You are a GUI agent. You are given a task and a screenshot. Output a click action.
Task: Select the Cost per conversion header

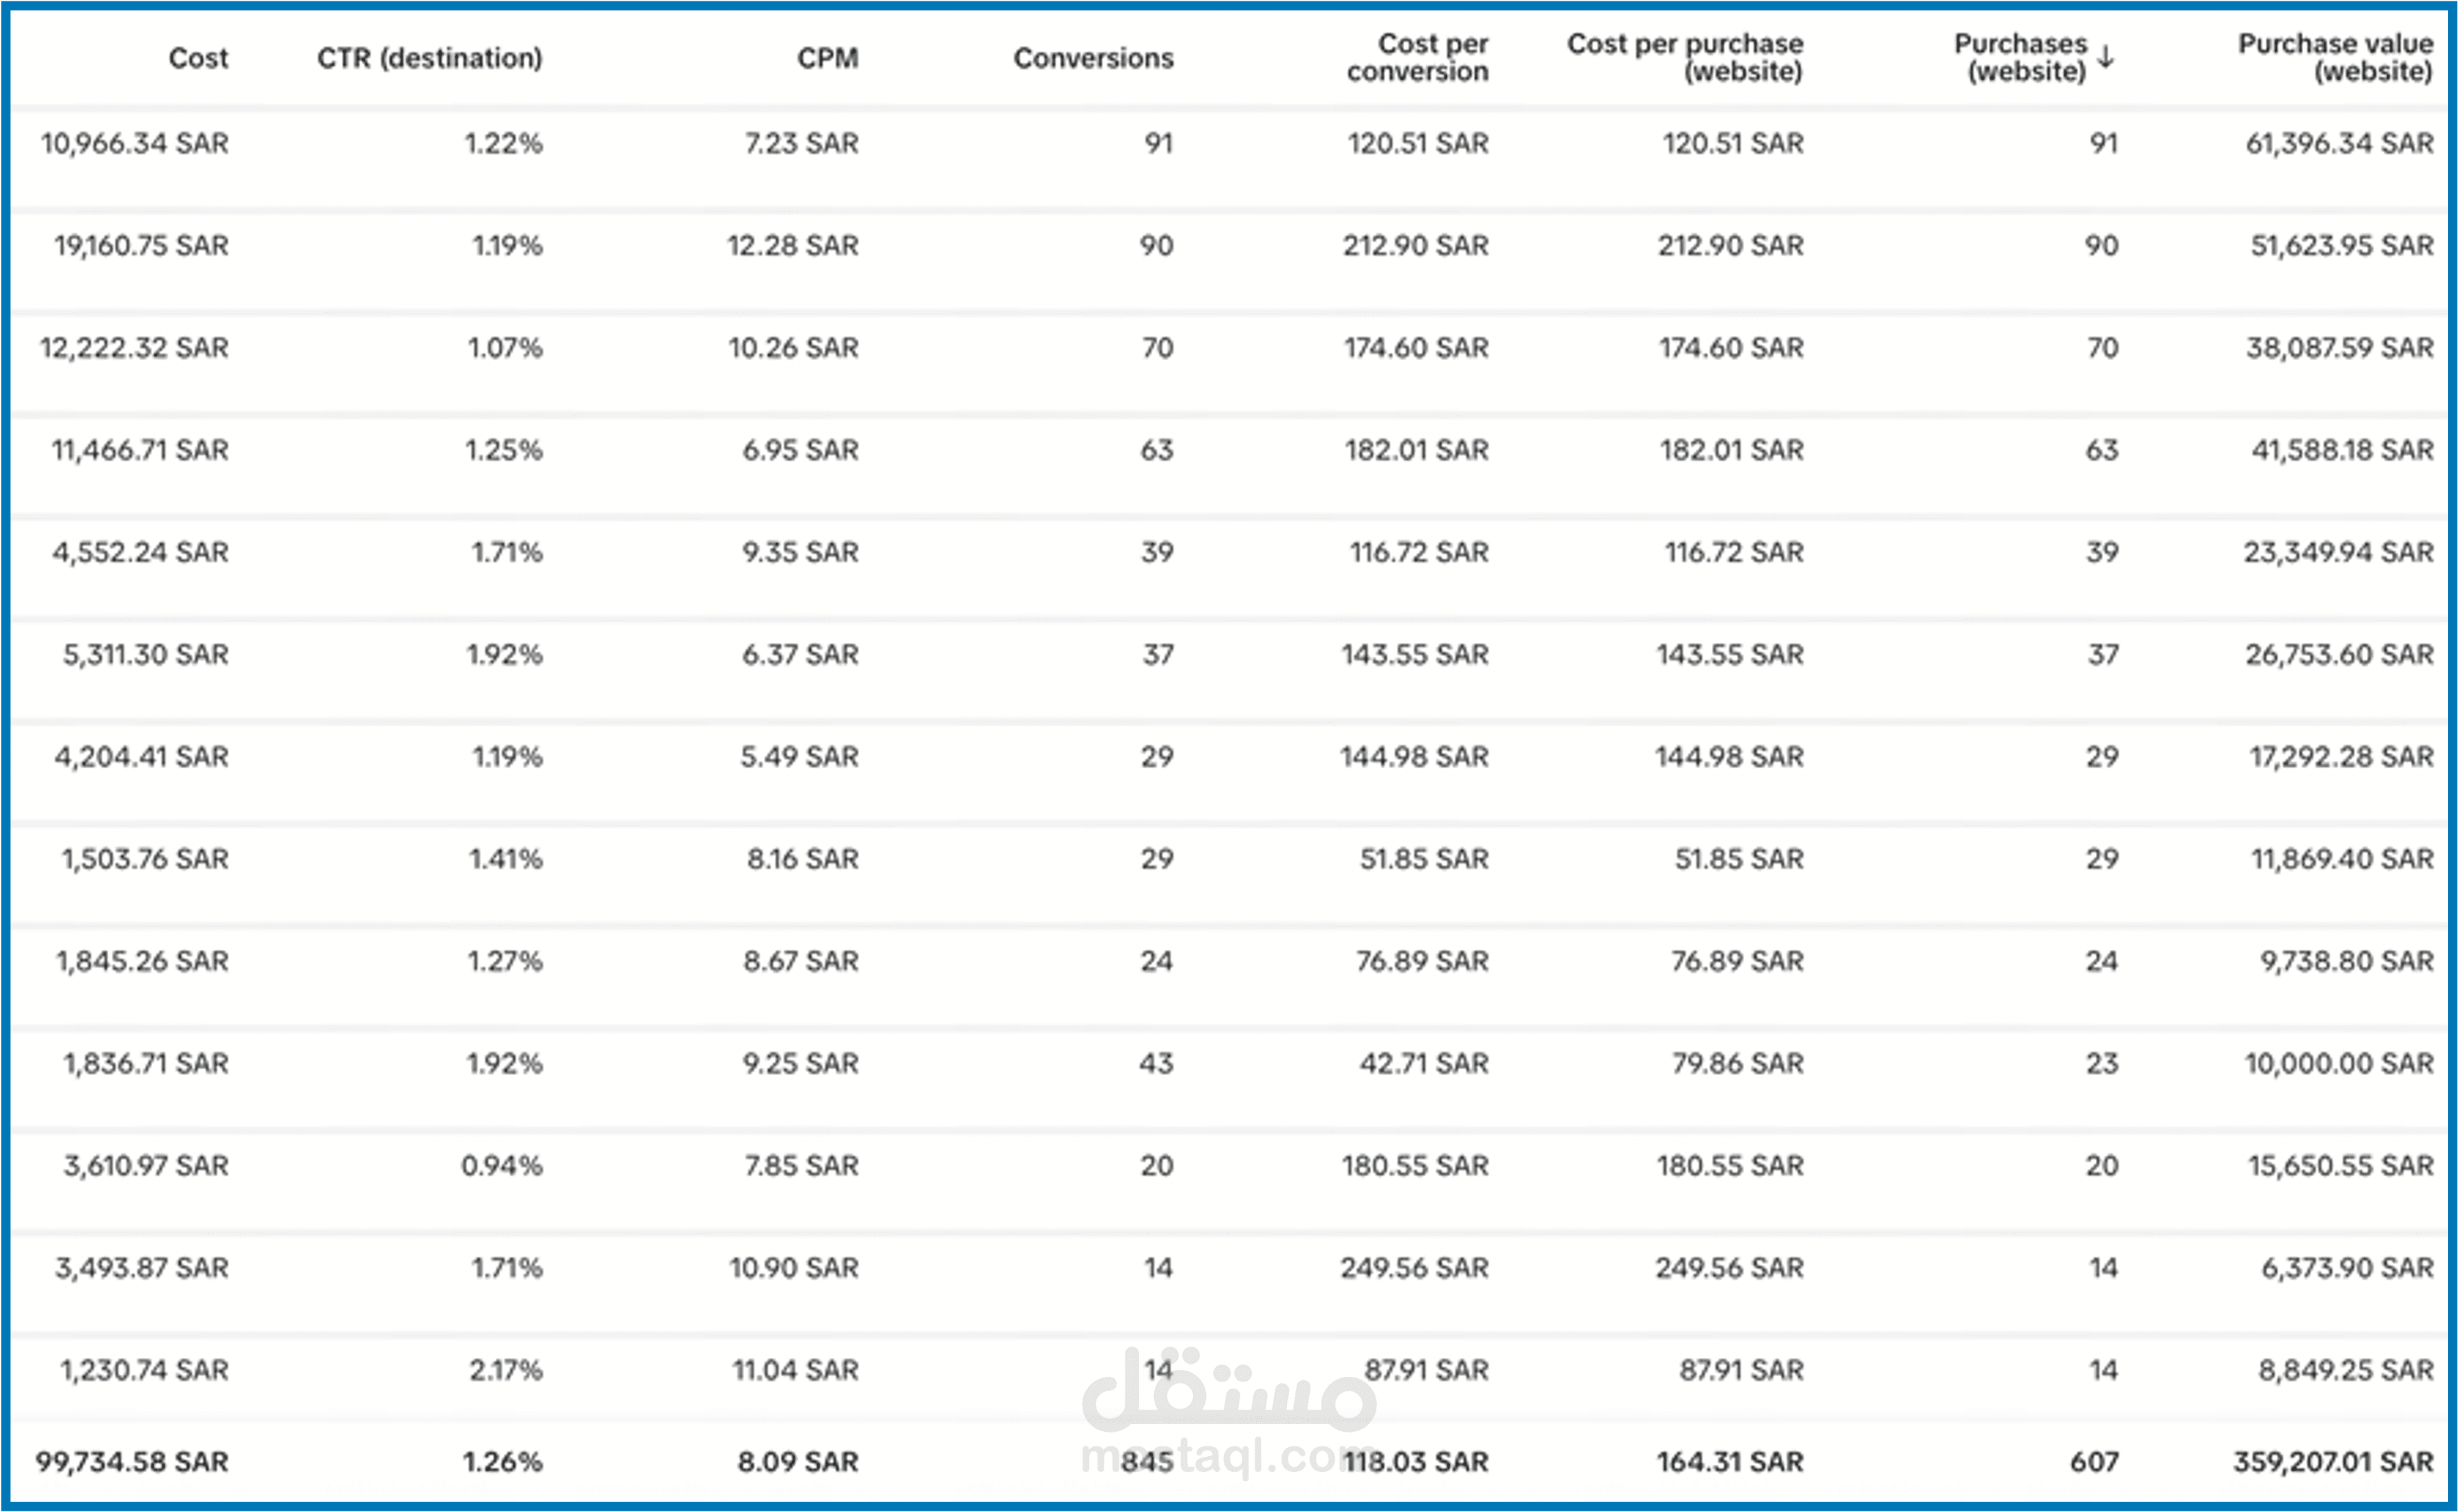coord(1417,57)
